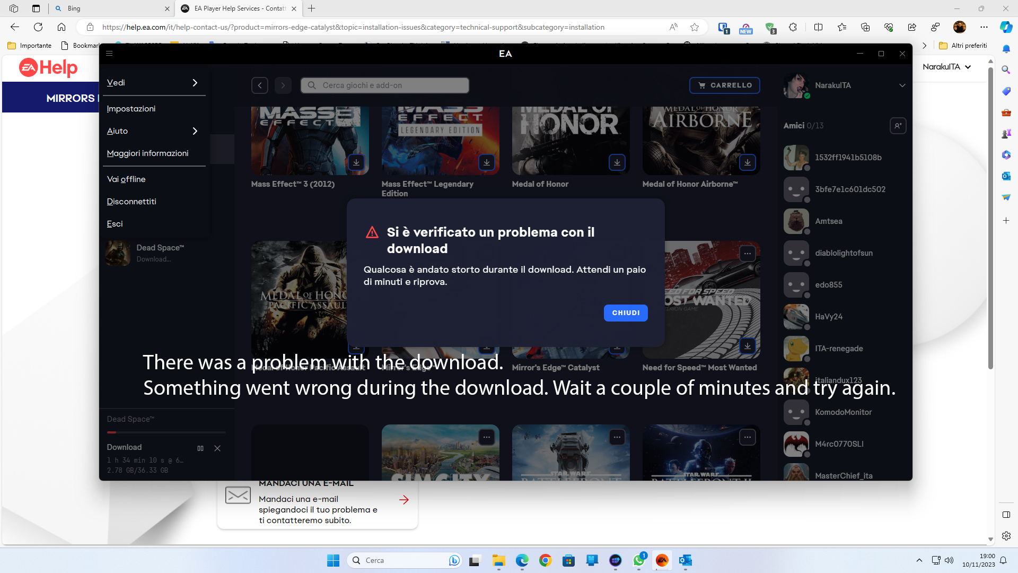This screenshot has width=1018, height=573.
Task: Click the Windows Start button
Action: tap(334, 560)
